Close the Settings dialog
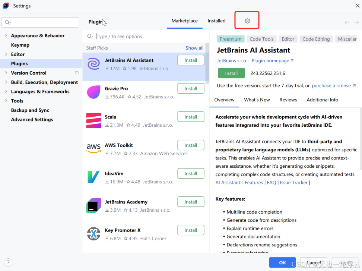The height and width of the screenshot is (271, 362). [x=358, y=6]
